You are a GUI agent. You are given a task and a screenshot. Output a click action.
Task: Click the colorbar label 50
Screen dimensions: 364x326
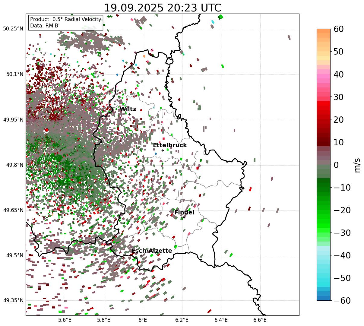pos(338,52)
